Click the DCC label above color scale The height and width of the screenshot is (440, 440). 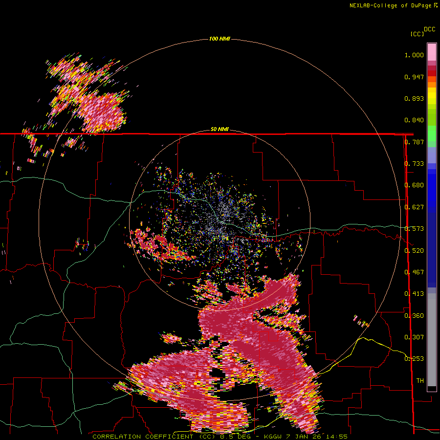tap(430, 29)
